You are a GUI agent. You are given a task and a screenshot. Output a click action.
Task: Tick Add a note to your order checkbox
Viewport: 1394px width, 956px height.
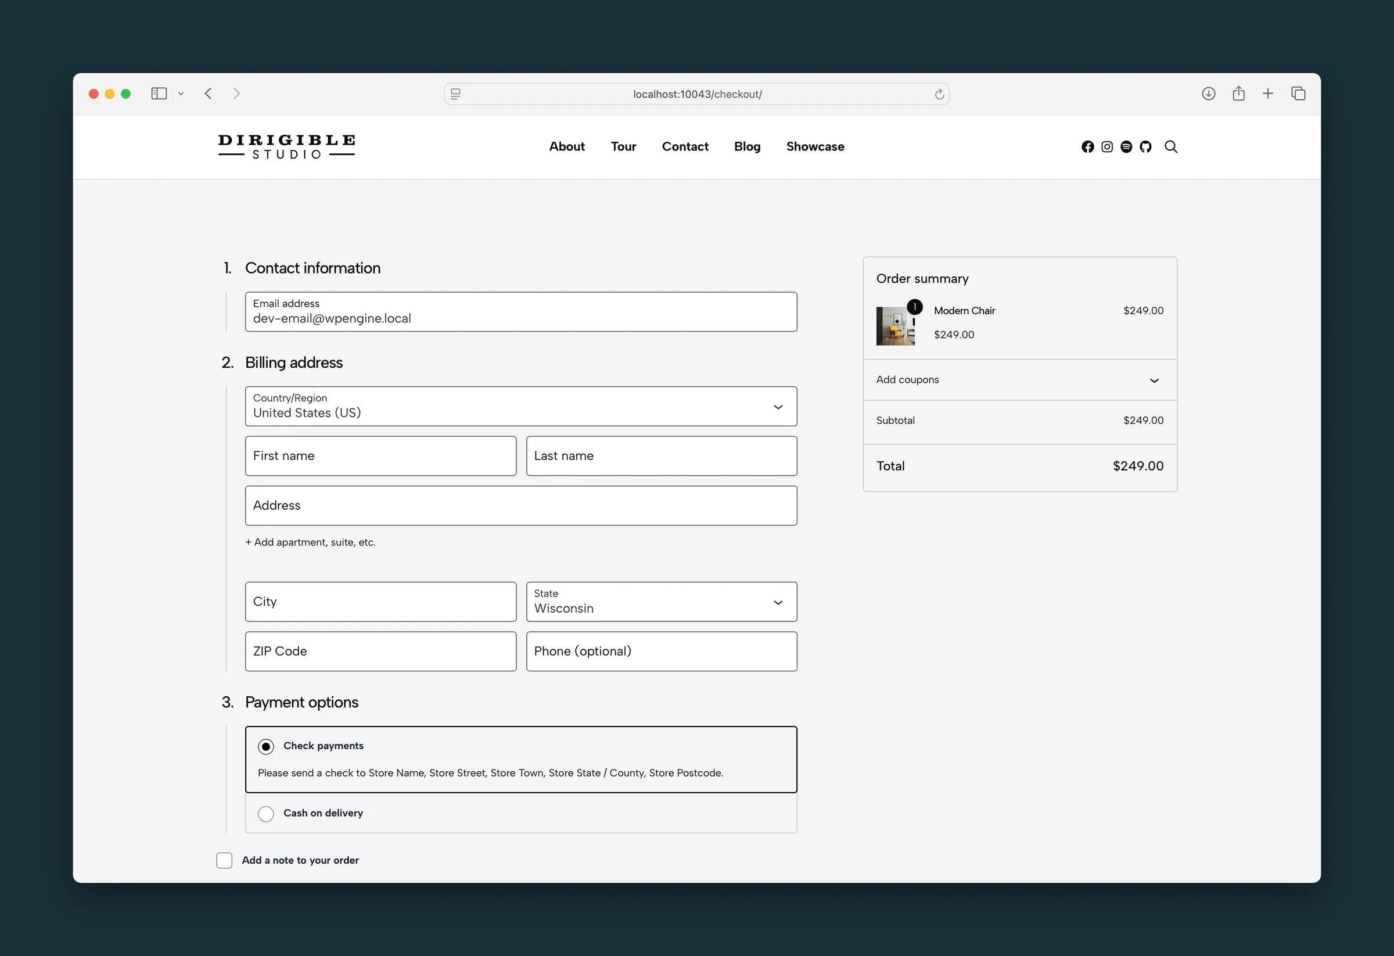pos(224,861)
